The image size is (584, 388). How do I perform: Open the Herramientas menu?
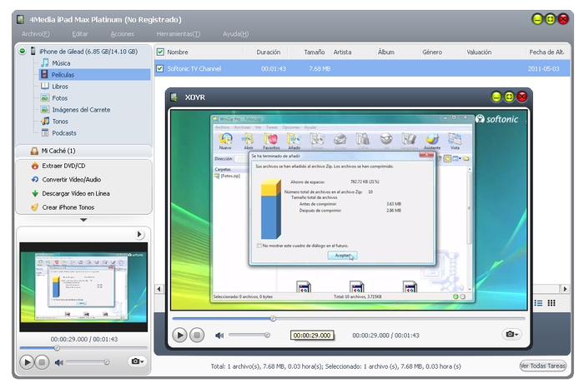pos(178,34)
